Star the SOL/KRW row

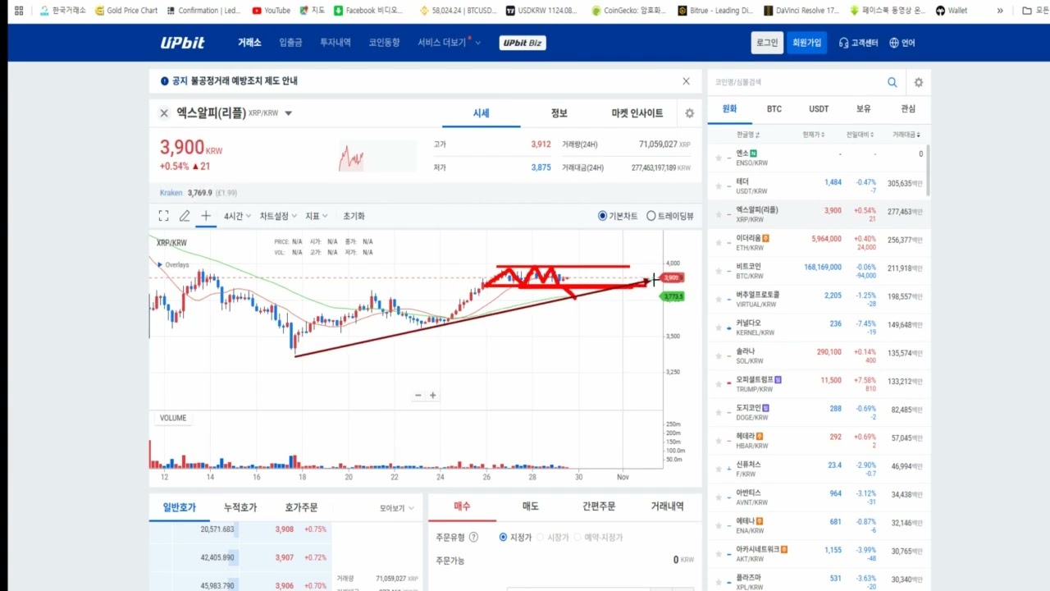tap(719, 355)
